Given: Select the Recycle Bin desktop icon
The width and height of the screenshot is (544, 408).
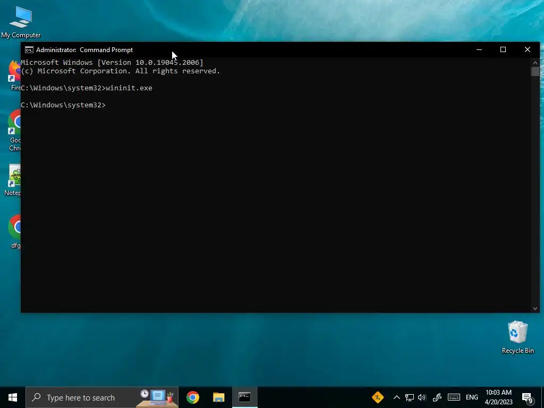Looking at the screenshot, I should 517,337.
